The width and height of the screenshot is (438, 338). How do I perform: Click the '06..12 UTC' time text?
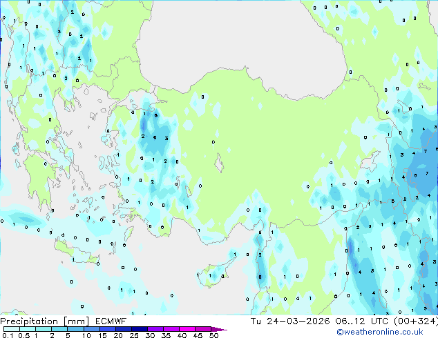click(x=361, y=321)
